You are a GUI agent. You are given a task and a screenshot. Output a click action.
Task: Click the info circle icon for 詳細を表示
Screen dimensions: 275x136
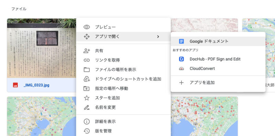(x=87, y=122)
